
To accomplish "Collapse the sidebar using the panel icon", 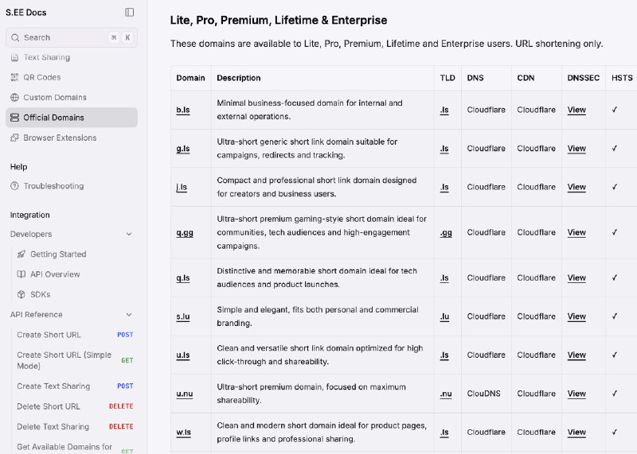I will (130, 12).
